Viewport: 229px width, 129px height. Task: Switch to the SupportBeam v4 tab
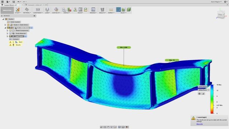11,5
